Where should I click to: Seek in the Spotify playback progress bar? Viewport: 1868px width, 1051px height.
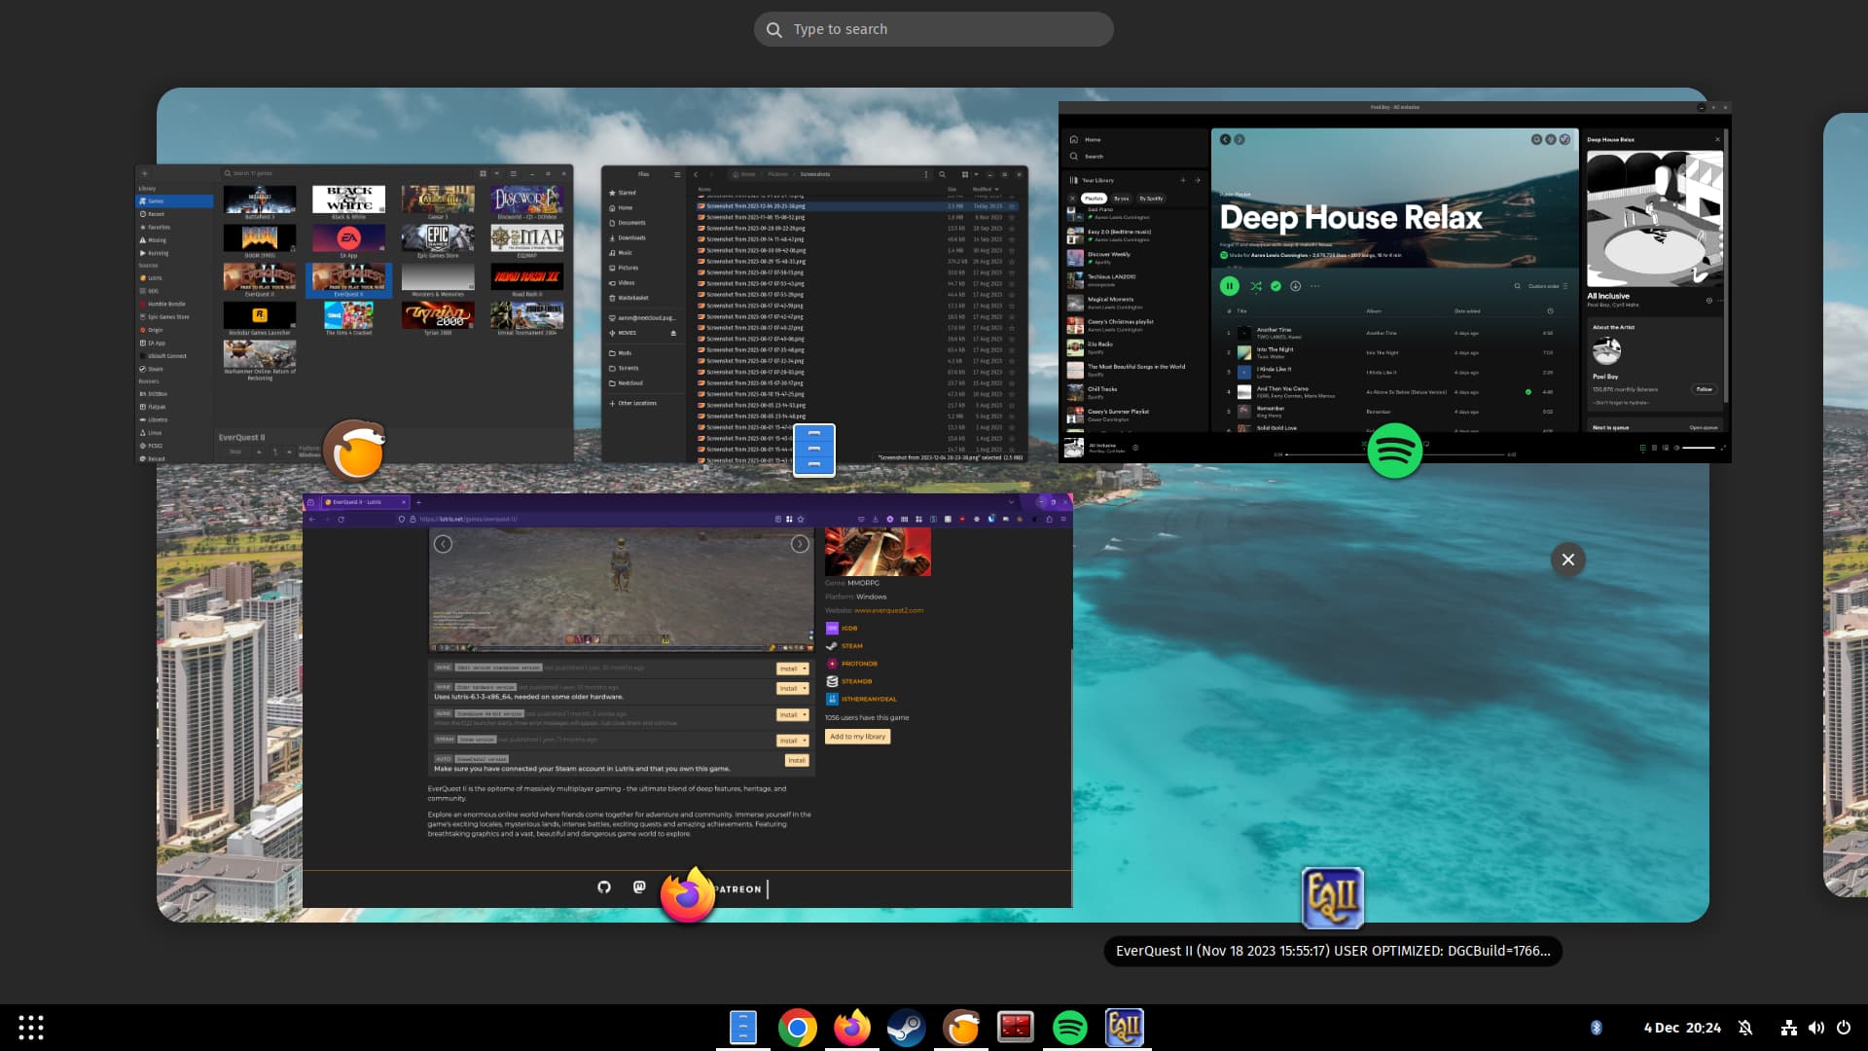(x=1394, y=454)
